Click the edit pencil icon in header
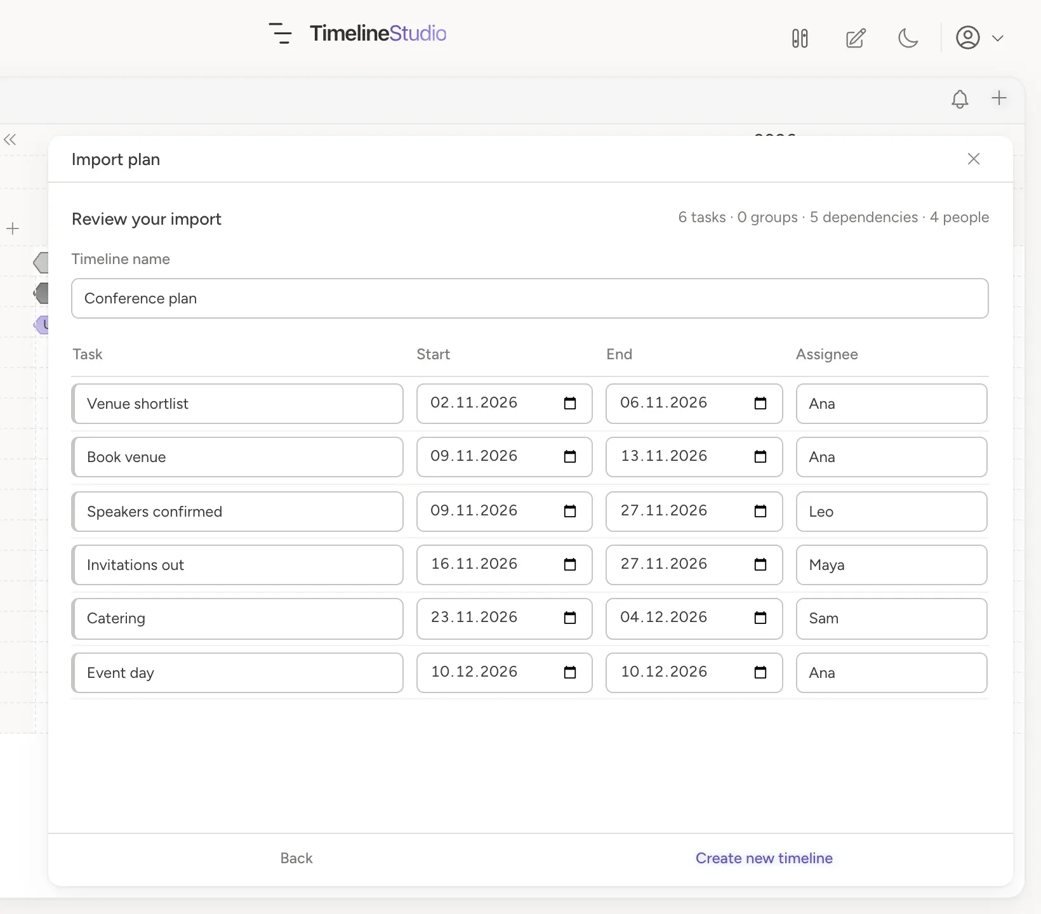Screen dimensions: 1041x914 point(856,38)
